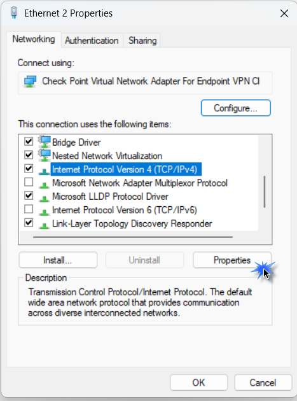Enable Microsoft Network Adapter Multiplexor Protocol checkbox

29,182
